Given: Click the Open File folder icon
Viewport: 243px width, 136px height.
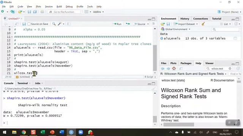Looking at the screenshot, I should click(x=20, y=12).
